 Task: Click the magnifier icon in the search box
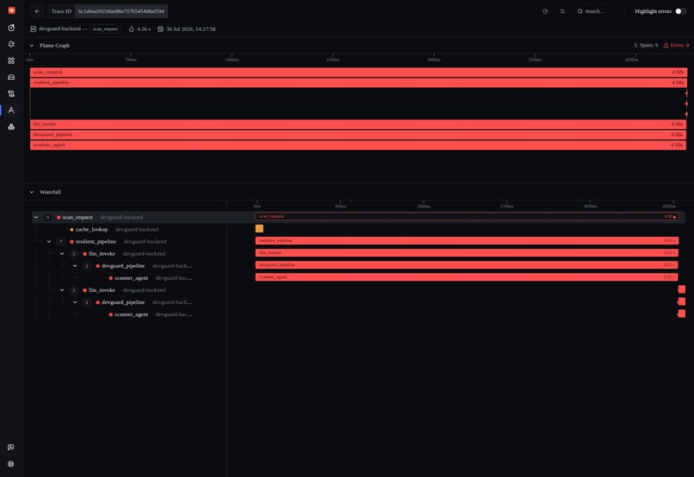pyautogui.click(x=580, y=11)
